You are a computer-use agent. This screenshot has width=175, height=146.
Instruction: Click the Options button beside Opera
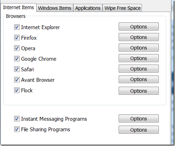(139, 48)
